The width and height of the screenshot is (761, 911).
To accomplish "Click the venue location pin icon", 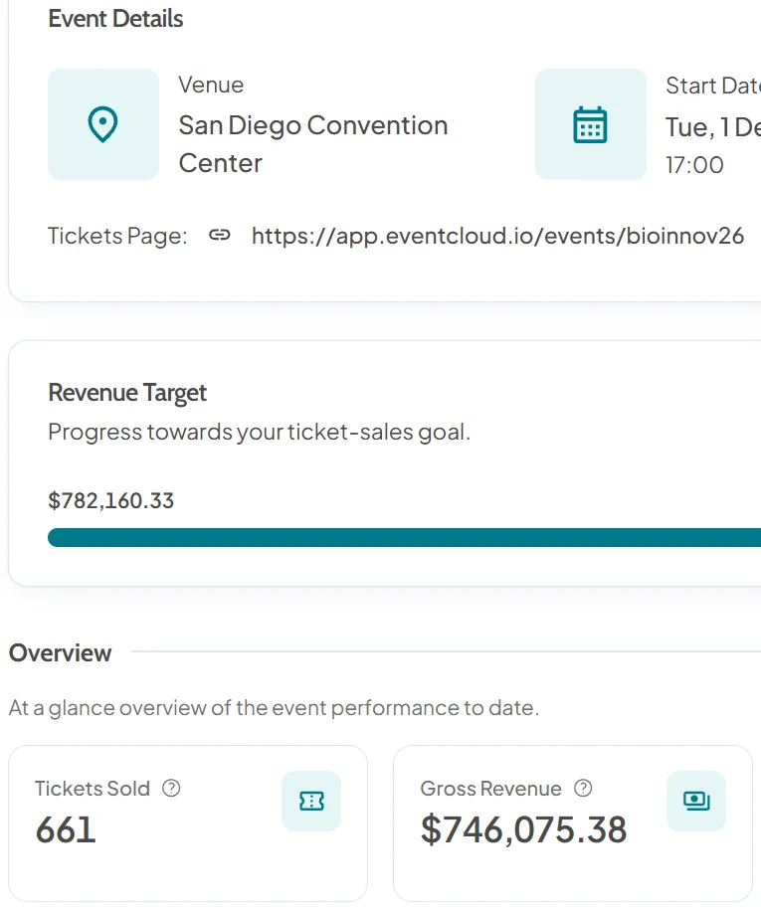I will click(x=102, y=124).
